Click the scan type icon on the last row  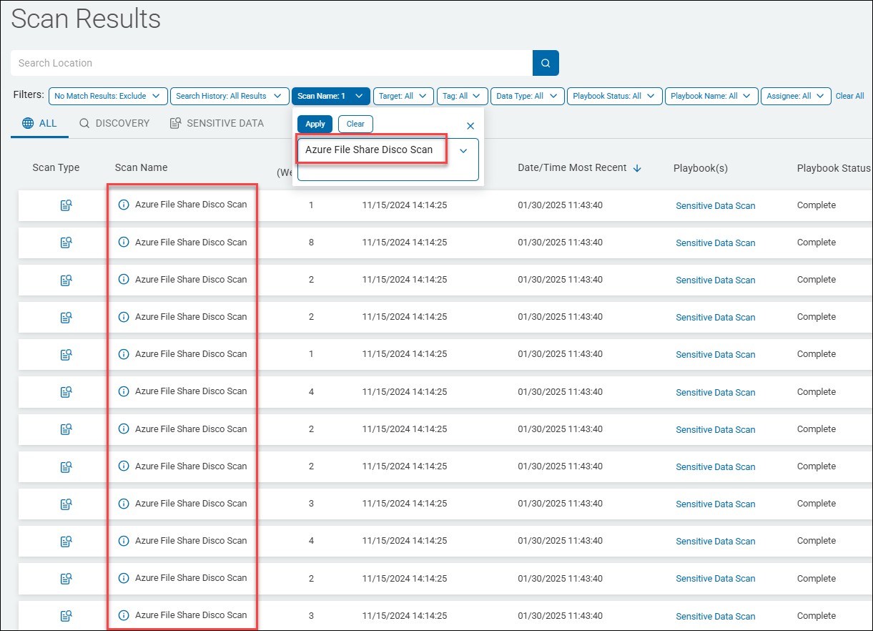click(66, 615)
